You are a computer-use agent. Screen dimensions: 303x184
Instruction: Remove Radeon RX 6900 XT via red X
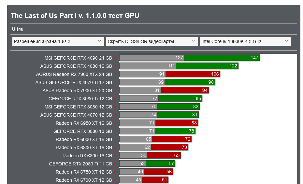click(x=115, y=140)
